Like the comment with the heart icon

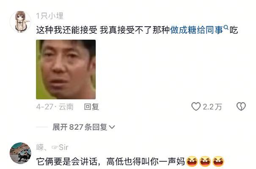(196, 106)
